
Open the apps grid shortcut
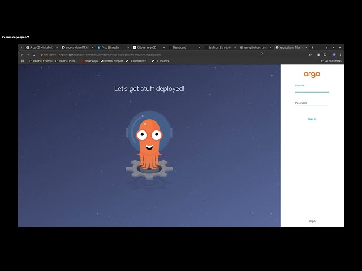click(23, 61)
